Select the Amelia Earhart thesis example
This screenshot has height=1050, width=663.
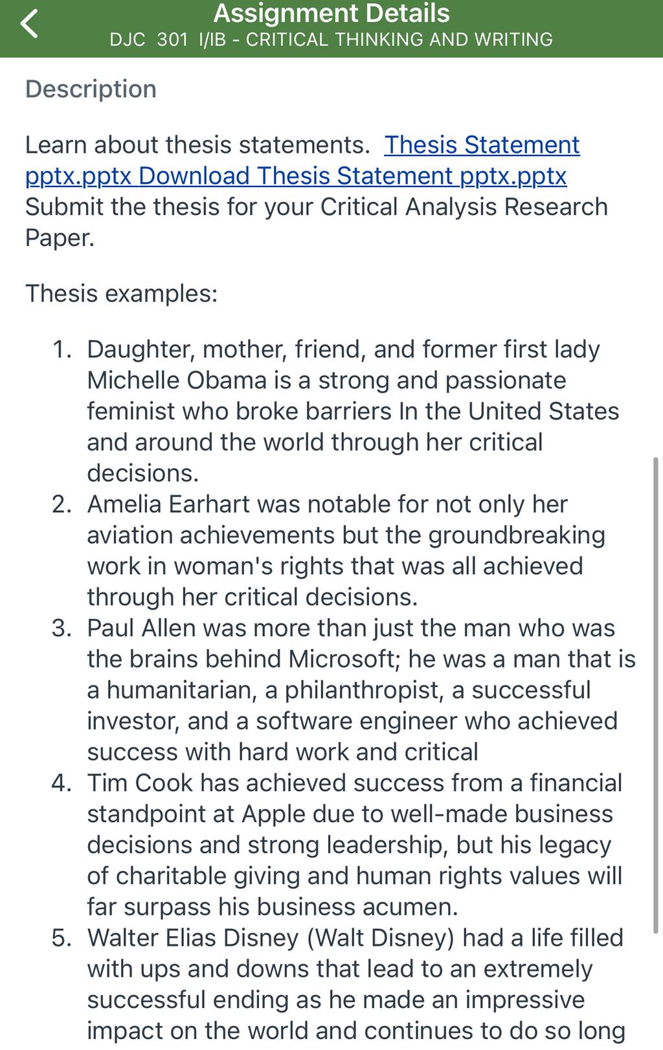click(346, 550)
